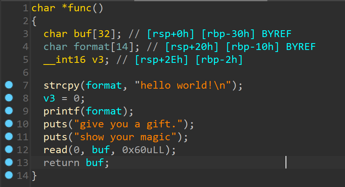The image size is (345, 187).
Task: Click the read function call
Action: [55, 150]
